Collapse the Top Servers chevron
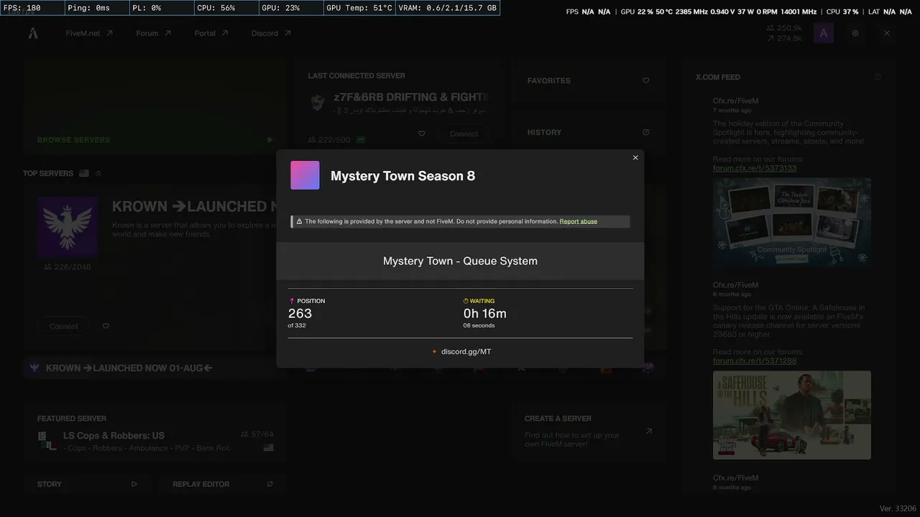The image size is (920, 517). (x=98, y=173)
